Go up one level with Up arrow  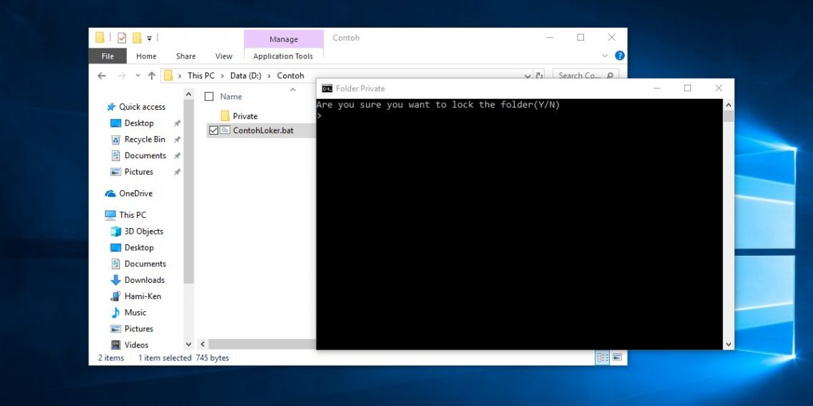coord(151,76)
